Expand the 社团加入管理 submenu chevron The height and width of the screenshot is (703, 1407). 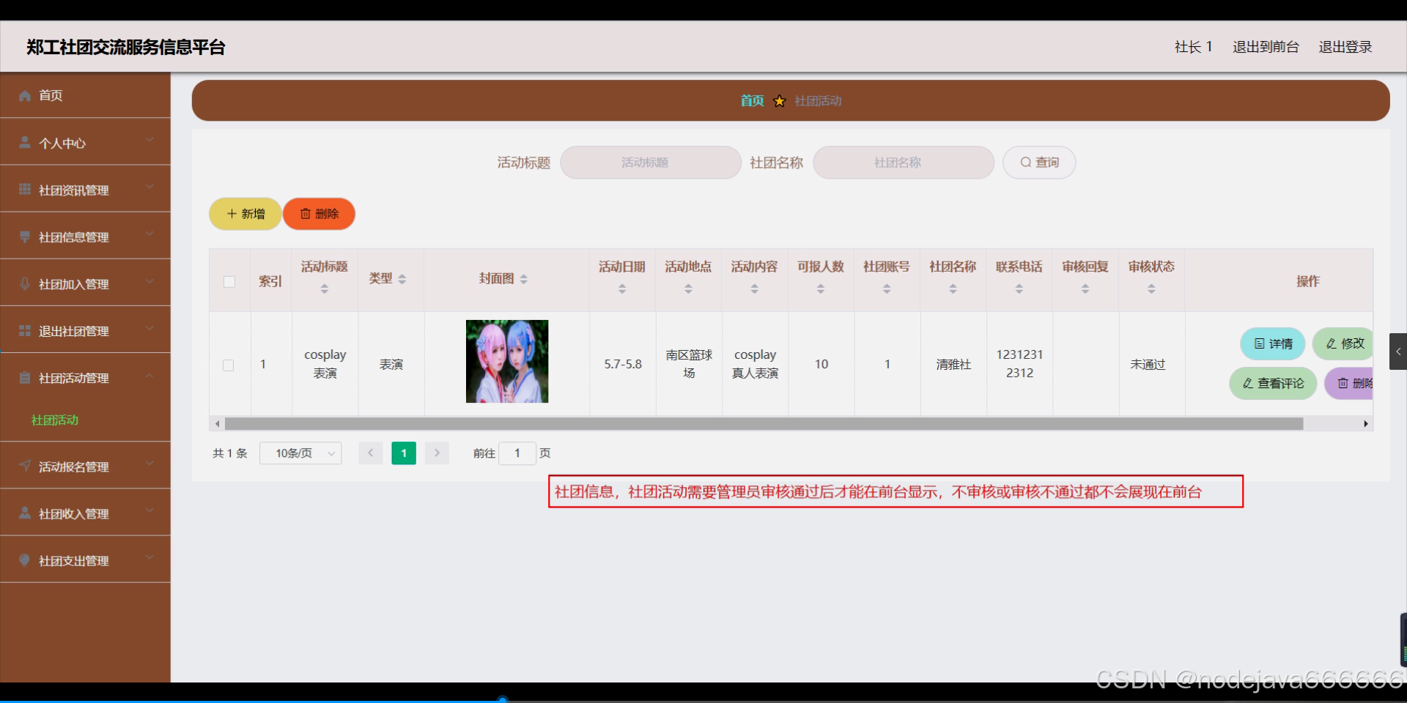149,280
